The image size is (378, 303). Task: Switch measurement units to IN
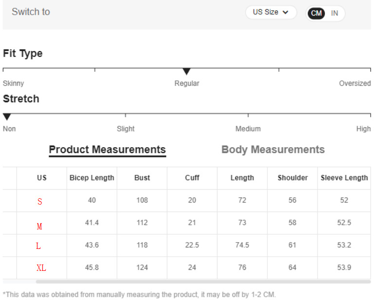point(335,13)
